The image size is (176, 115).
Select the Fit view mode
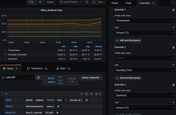click(40, 2)
